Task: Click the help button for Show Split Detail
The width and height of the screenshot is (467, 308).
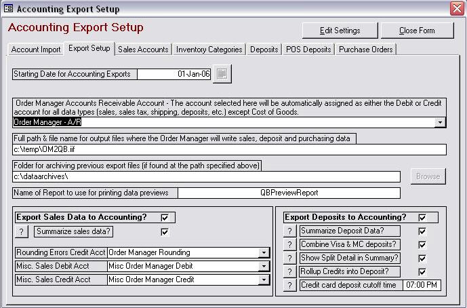Action: 289,258
